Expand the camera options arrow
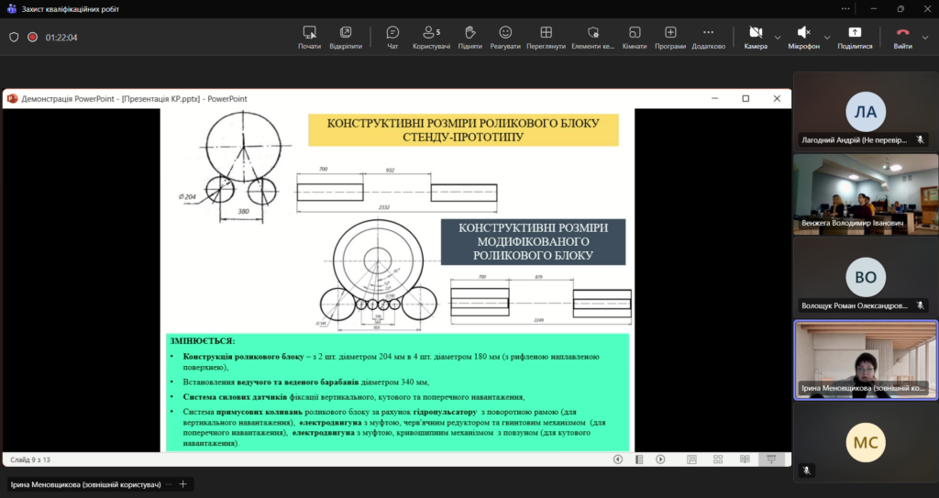The height and width of the screenshot is (498, 939). (x=778, y=38)
